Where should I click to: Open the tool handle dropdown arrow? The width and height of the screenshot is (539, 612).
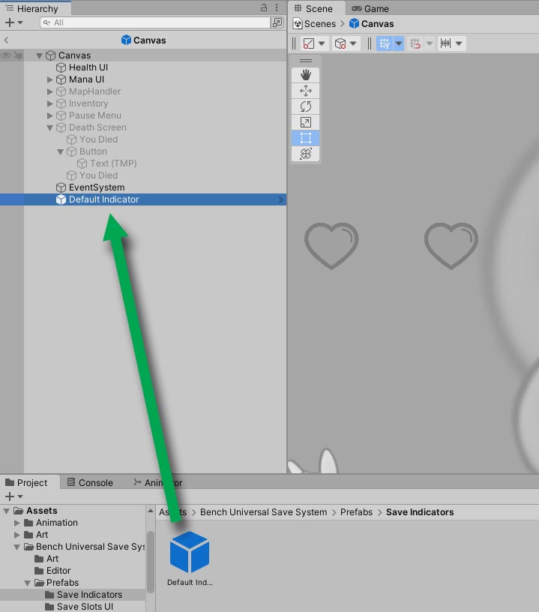tap(353, 43)
